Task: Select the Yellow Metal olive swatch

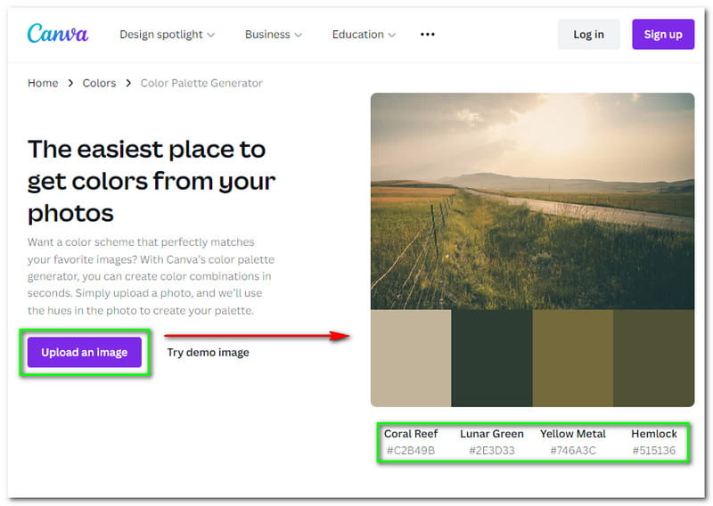Action: click(573, 358)
